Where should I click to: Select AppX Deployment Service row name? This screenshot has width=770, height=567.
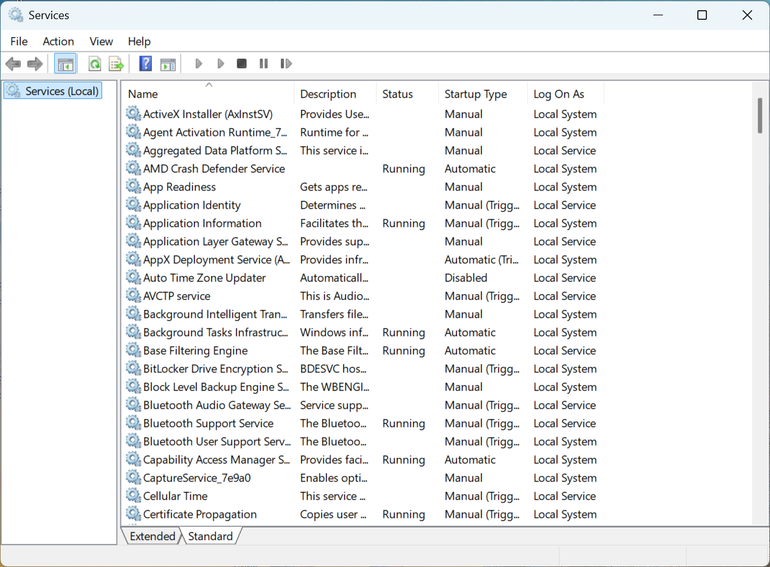217,260
